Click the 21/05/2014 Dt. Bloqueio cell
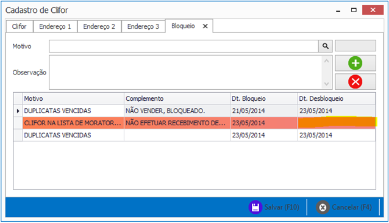389x223 pixels. (x=264, y=111)
